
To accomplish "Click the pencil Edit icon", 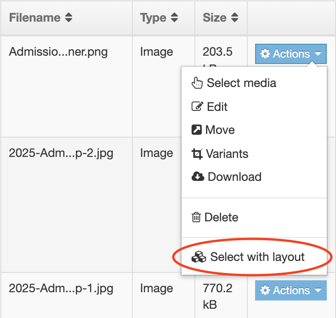I will click(x=197, y=107).
